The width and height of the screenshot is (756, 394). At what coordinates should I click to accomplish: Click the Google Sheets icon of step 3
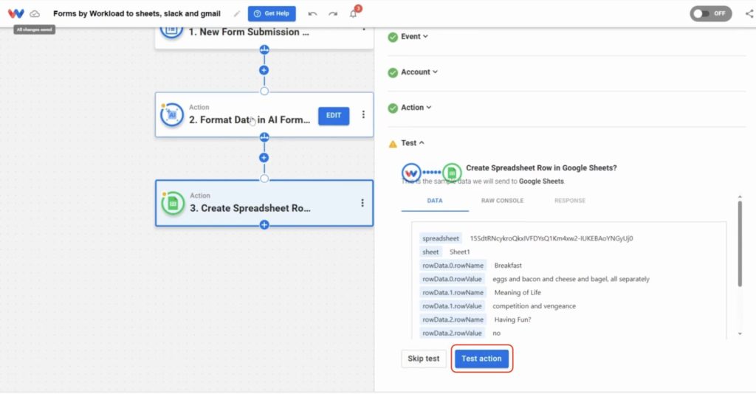pyautogui.click(x=173, y=203)
